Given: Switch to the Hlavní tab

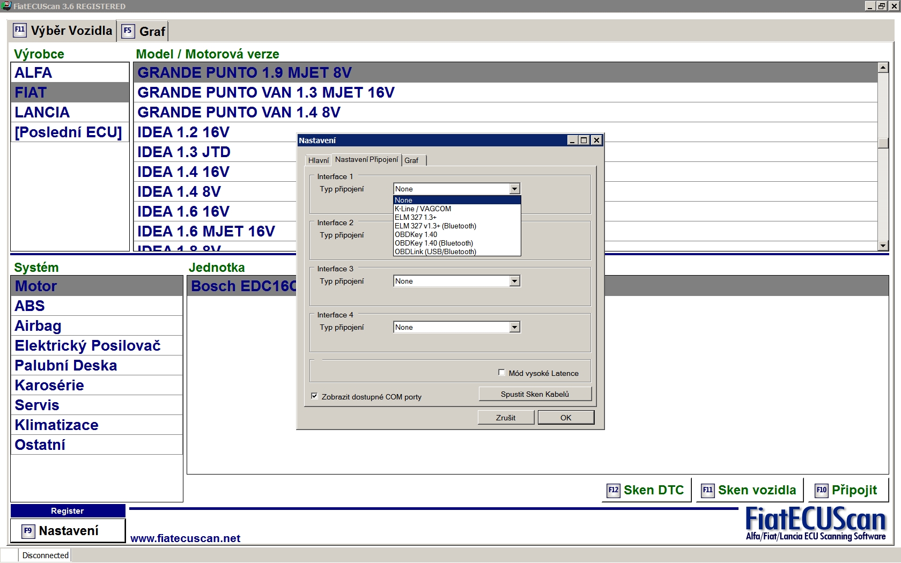Looking at the screenshot, I should tap(318, 160).
